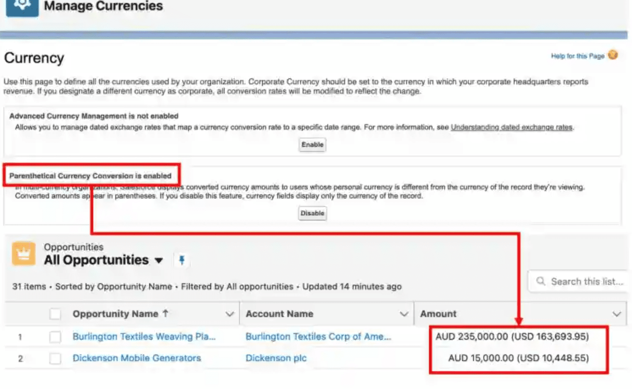Pin the All Opportunities list view
The width and height of the screenshot is (632, 389).
pos(182,260)
